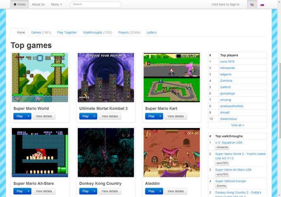
Task: Open player mtresende in Top players
Action: coord(227,68)
